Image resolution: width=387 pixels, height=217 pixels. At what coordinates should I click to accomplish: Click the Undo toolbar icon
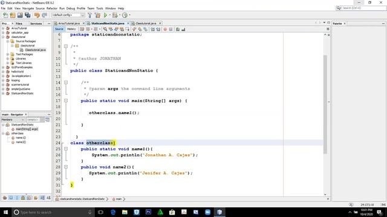click(x=37, y=15)
